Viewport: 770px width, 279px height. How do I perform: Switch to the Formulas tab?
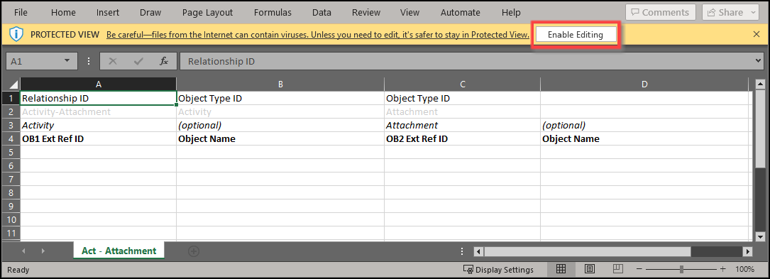coord(273,13)
